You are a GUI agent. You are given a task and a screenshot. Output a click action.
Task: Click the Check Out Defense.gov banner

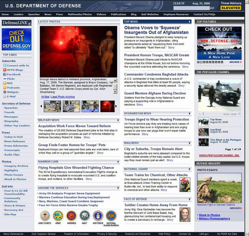[x=16, y=39]
